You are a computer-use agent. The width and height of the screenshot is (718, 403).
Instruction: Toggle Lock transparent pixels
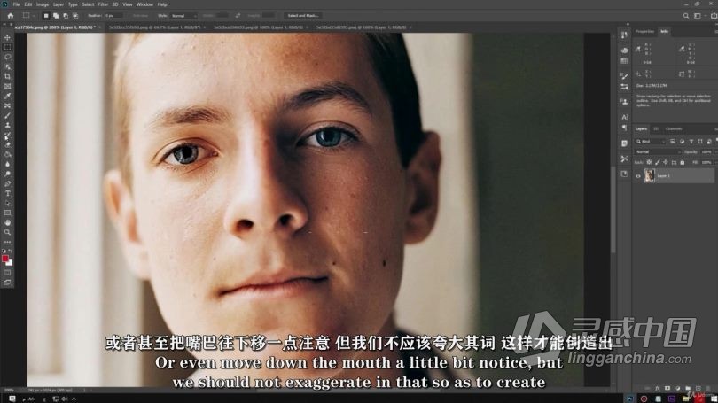pos(649,162)
